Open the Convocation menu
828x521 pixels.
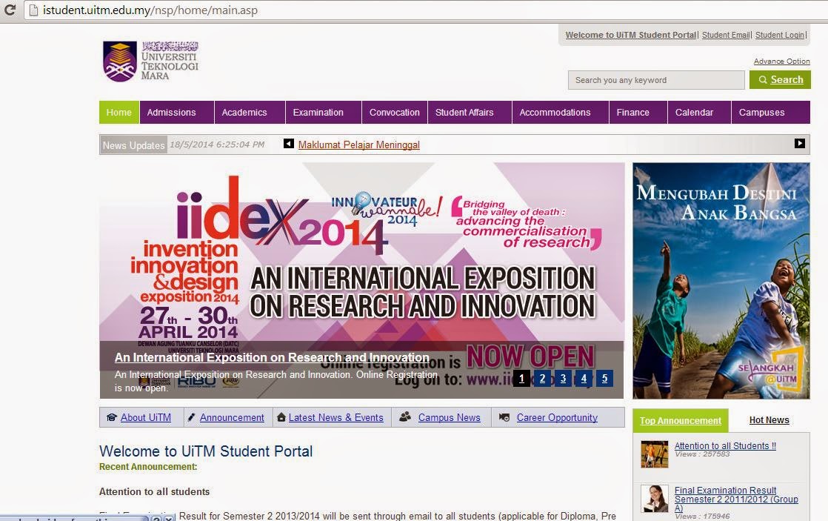(x=395, y=113)
